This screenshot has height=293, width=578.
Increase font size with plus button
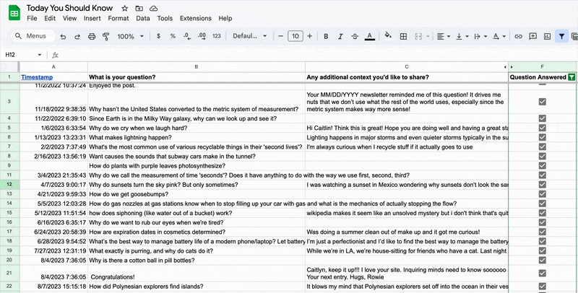pyautogui.click(x=310, y=36)
